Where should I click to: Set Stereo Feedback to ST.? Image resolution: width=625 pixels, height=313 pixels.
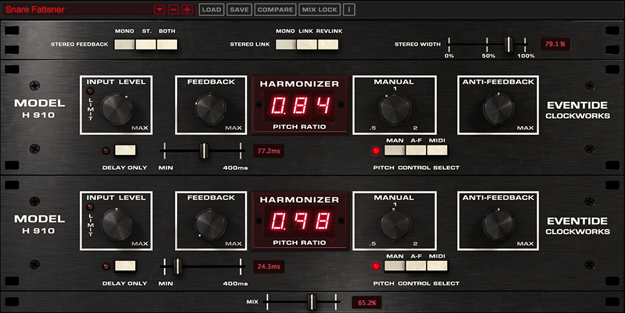(146, 44)
